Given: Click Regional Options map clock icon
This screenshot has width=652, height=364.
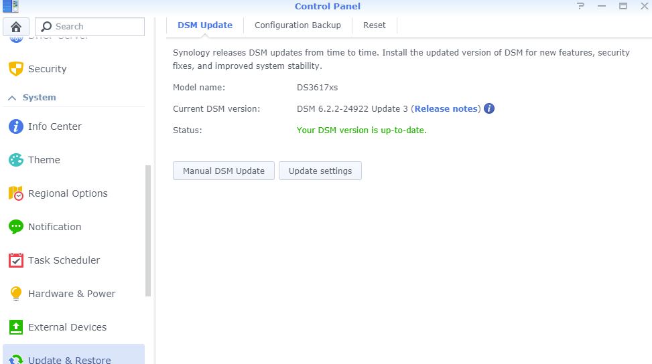Looking at the screenshot, I should (16, 193).
